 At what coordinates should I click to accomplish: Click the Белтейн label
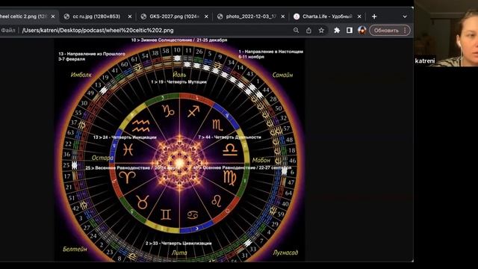[x=75, y=249]
